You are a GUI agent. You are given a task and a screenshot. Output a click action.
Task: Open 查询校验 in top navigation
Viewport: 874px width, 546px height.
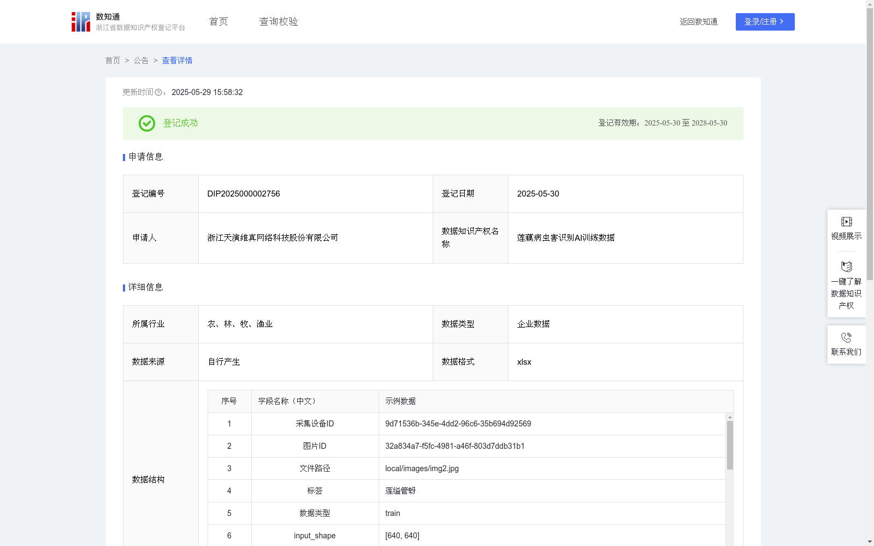click(279, 22)
